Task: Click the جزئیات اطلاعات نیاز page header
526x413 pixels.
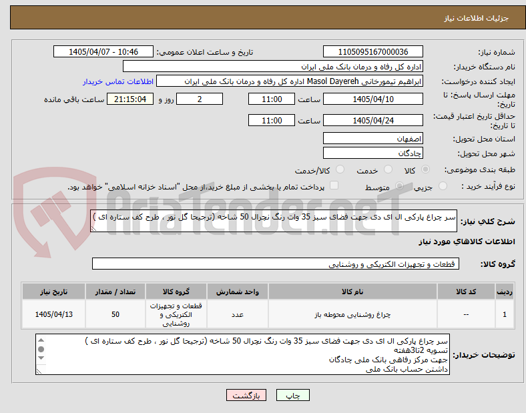Action: (477, 18)
